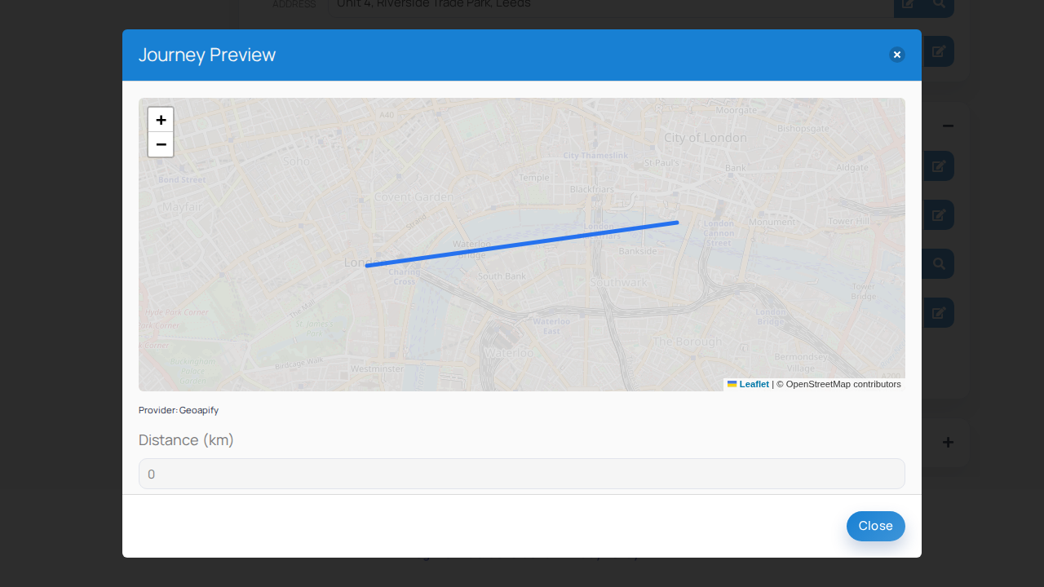Click the blue route line on the map
Screen dimensions: 1044x587
tap(522, 244)
